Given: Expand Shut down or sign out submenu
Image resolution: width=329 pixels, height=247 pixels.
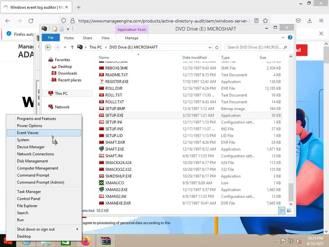Looking at the screenshot, I should pos(44,229).
